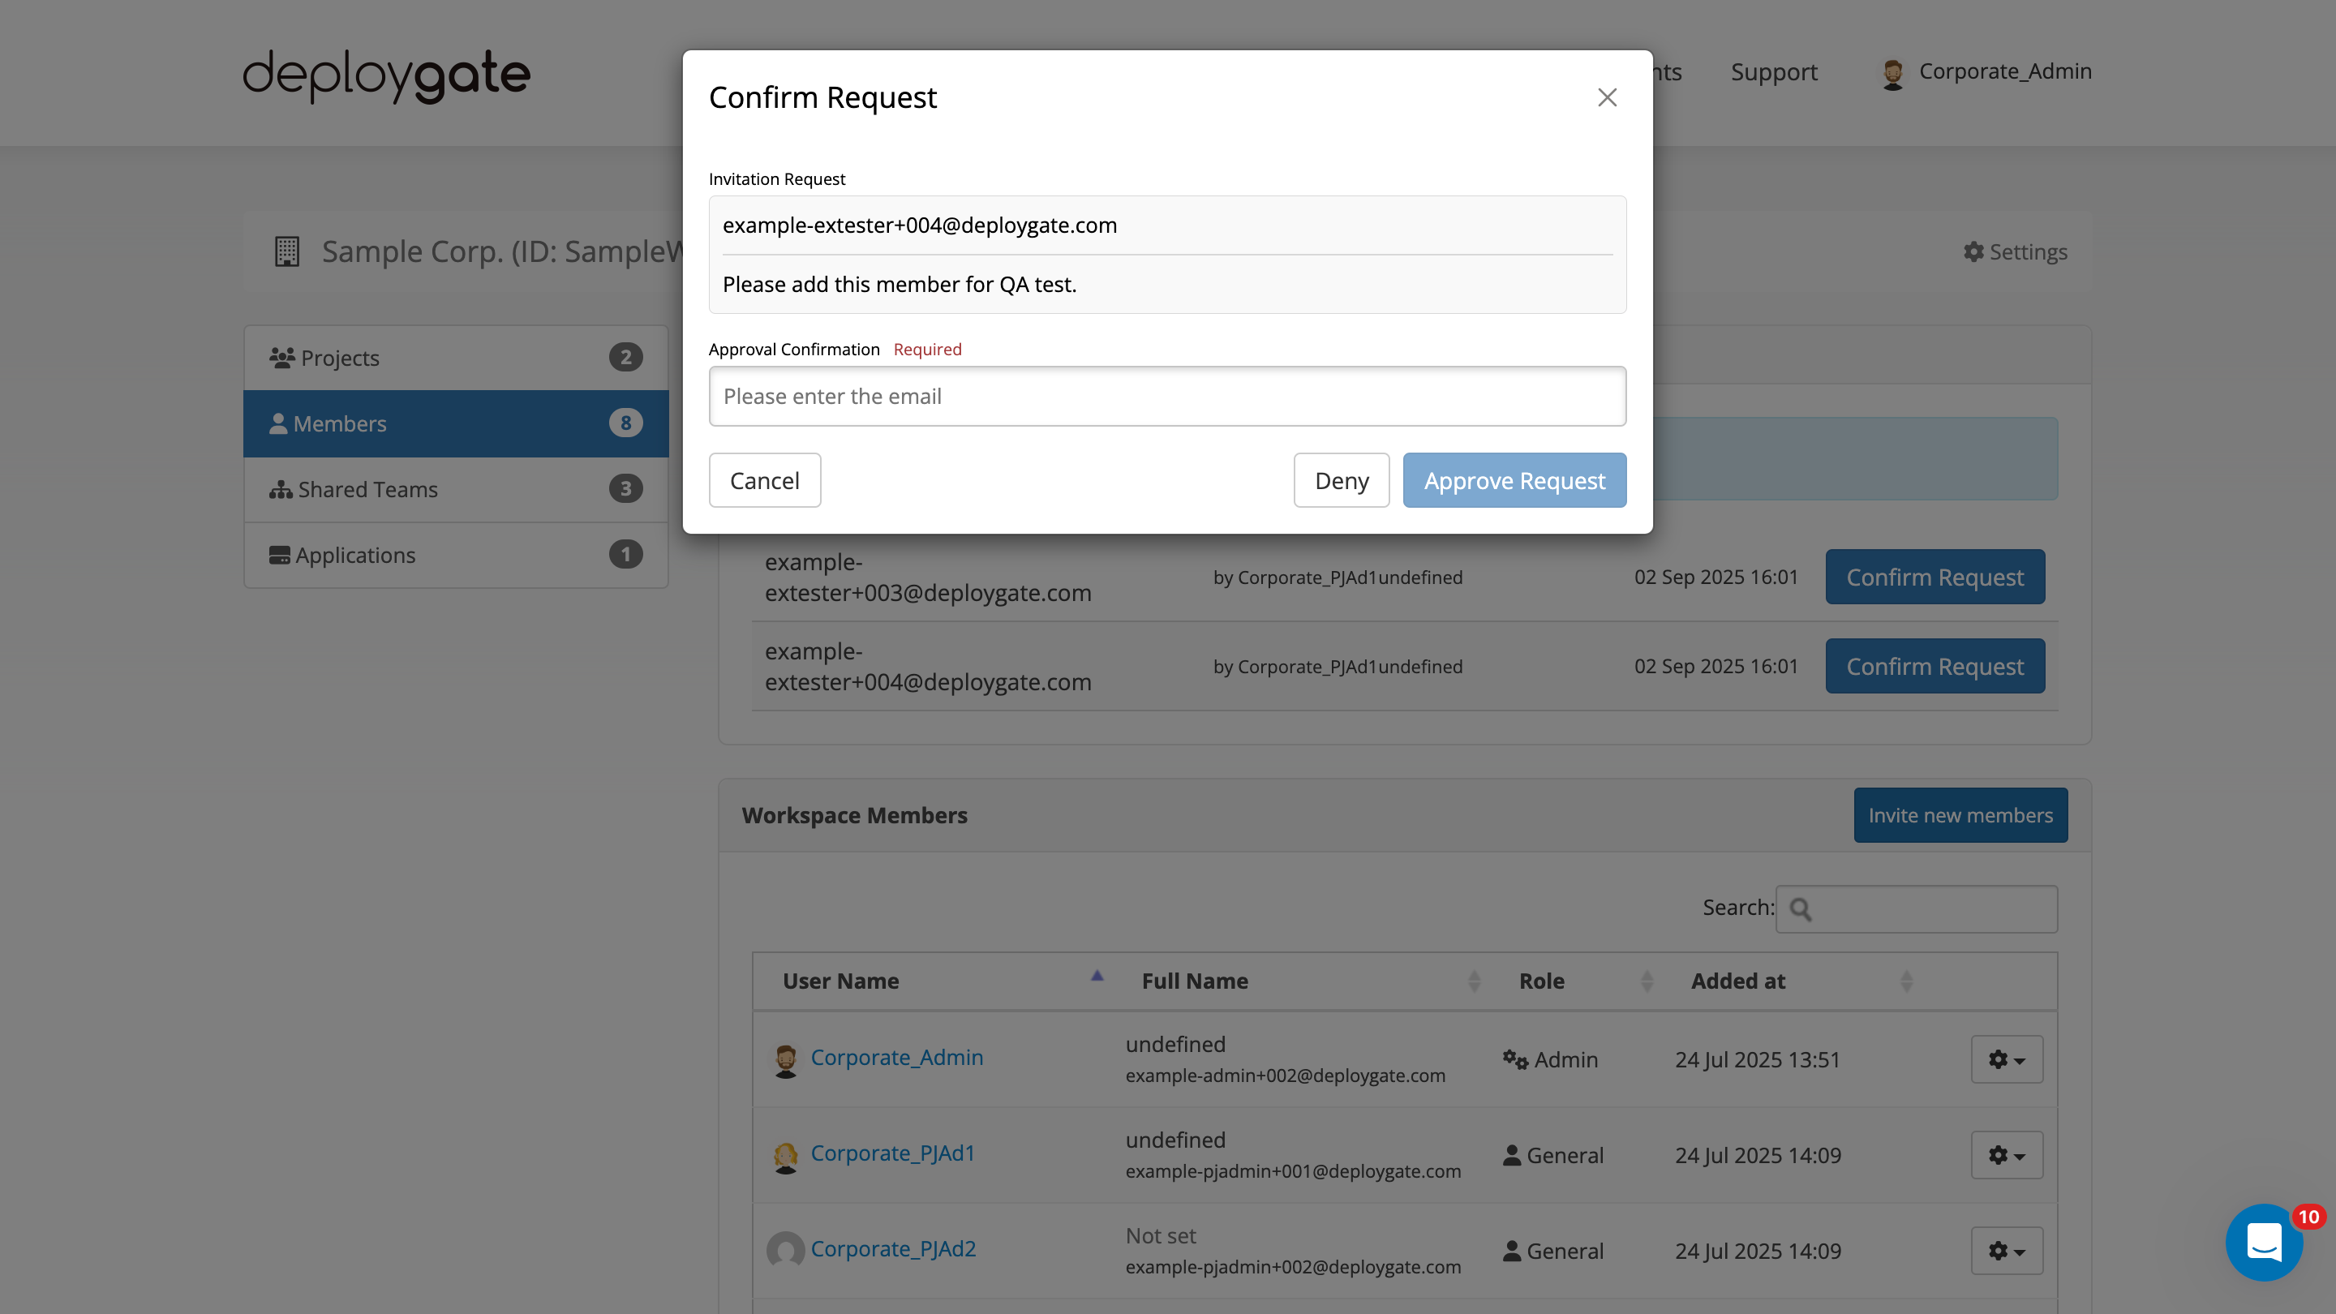This screenshot has width=2336, height=1314.
Task: Sort the table by Full Name column
Action: click(x=1194, y=981)
